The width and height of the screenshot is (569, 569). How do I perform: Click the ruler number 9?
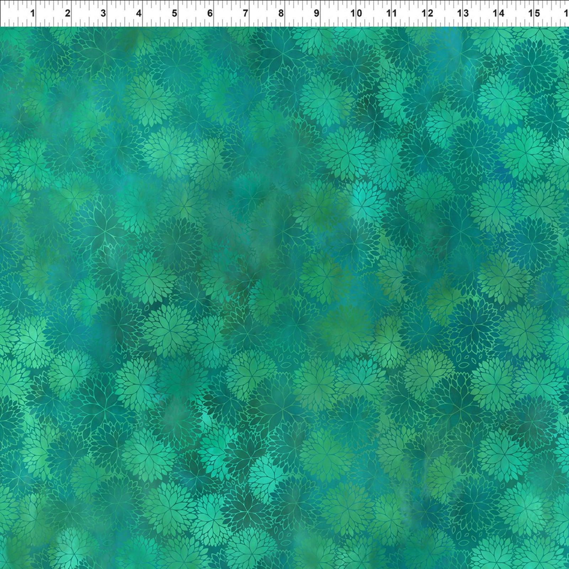point(317,14)
